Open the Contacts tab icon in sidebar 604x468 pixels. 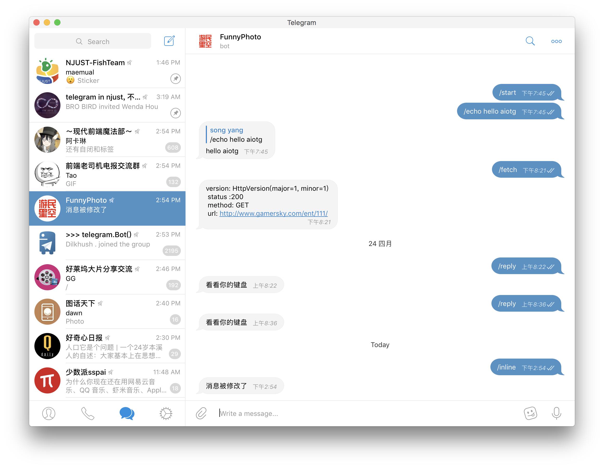(48, 413)
